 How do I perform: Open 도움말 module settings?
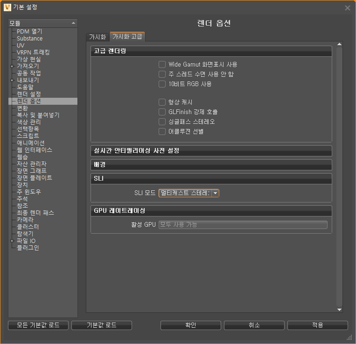(25, 87)
